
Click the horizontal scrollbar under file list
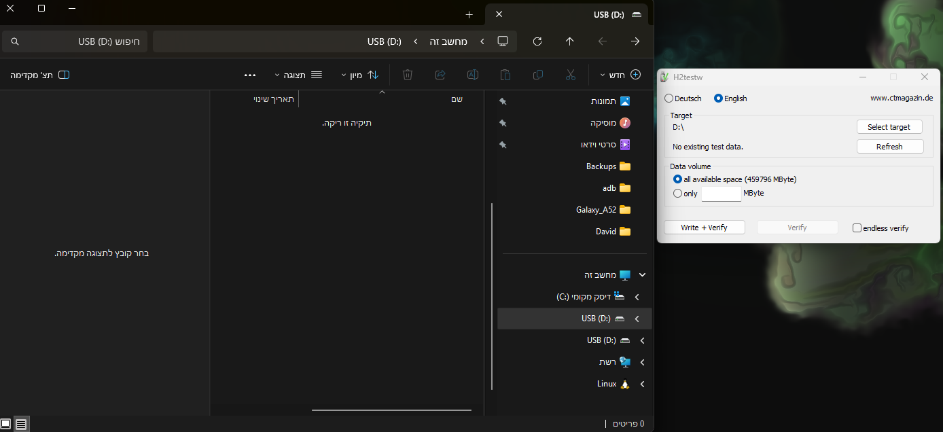(x=391, y=410)
